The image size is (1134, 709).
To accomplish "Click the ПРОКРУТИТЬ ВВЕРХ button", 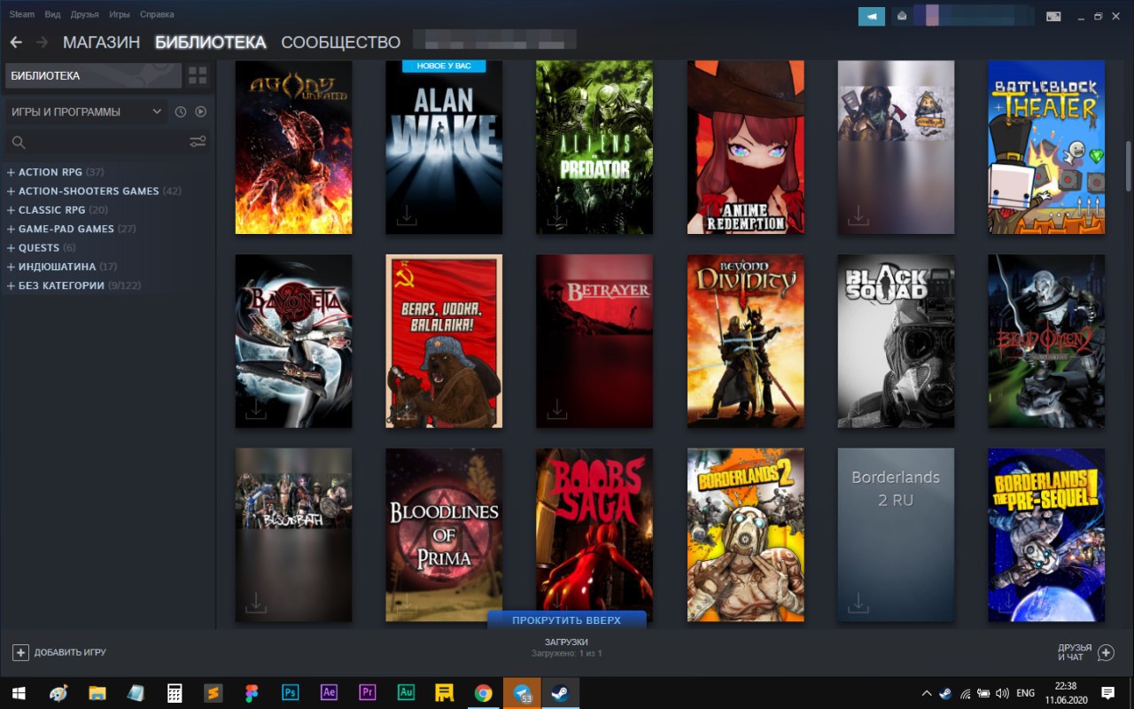I will pyautogui.click(x=566, y=620).
